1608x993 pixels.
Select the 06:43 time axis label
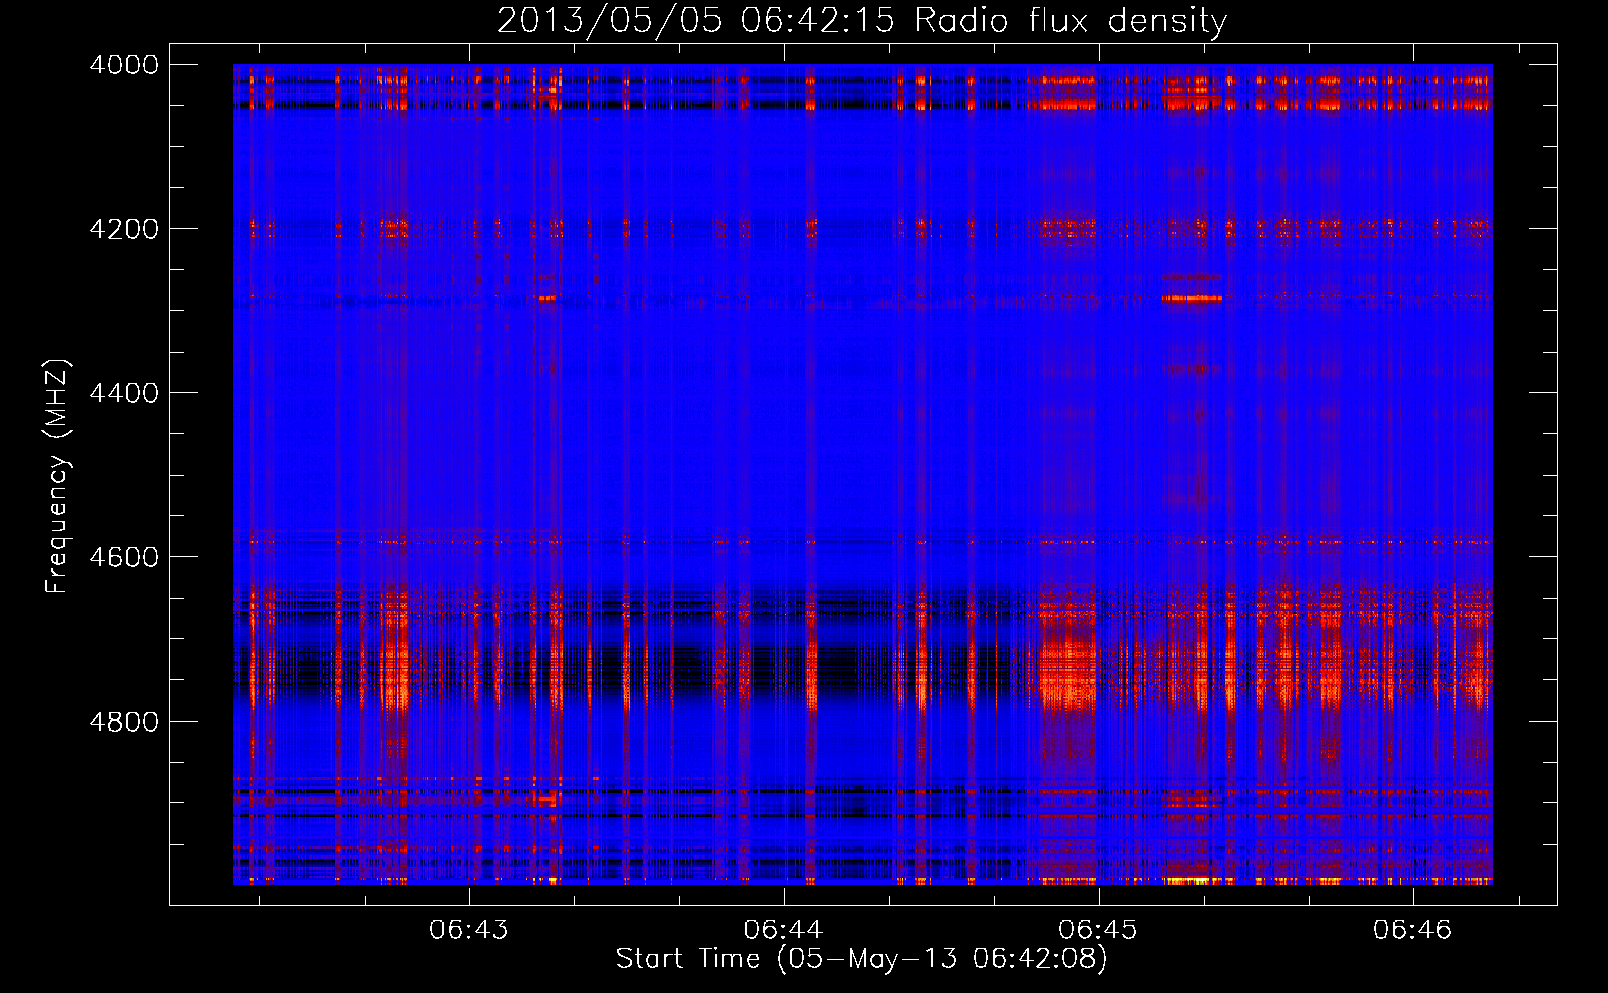point(469,929)
